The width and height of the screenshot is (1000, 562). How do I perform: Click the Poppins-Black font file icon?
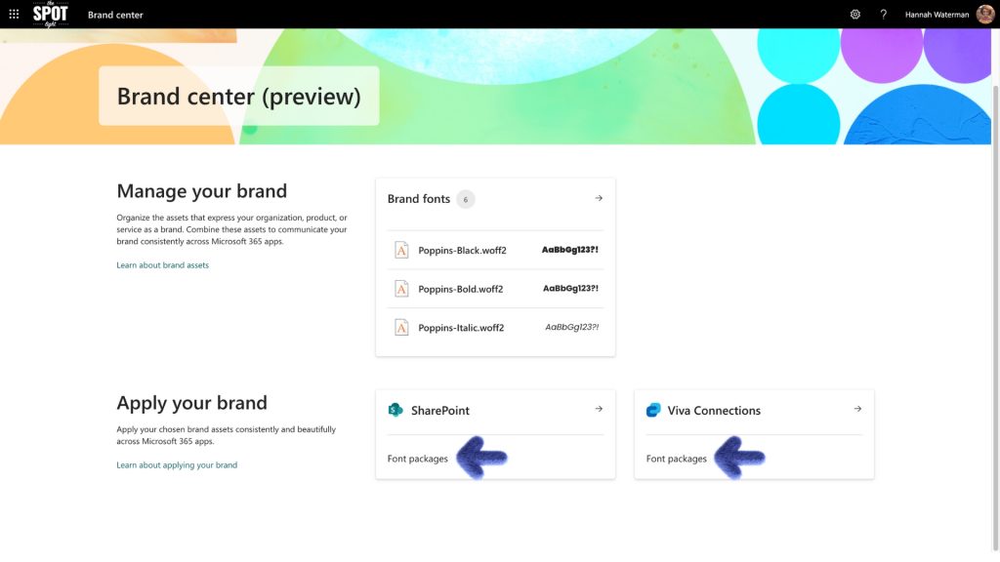point(401,250)
